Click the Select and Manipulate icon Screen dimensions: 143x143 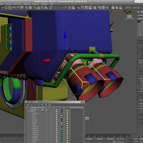coord(27,8)
